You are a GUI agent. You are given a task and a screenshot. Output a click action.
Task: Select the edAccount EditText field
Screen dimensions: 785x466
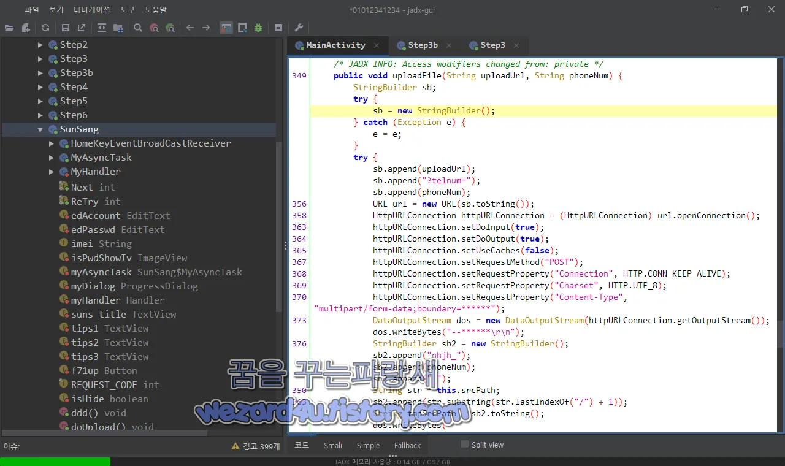coord(120,215)
